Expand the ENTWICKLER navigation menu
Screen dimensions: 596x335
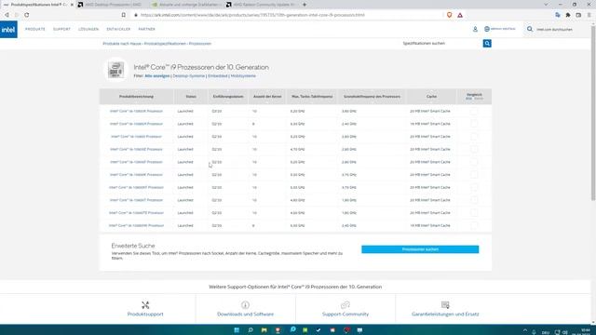(118, 29)
